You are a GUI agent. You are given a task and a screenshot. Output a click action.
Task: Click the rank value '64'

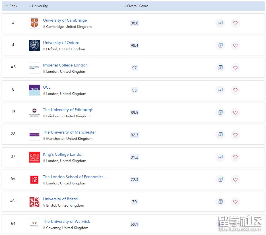point(13,223)
